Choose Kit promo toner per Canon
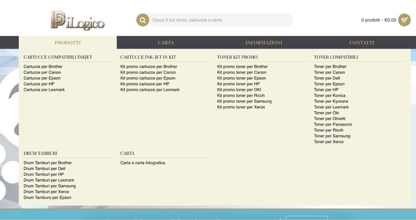This screenshot has width=416, height=220. 242,72
